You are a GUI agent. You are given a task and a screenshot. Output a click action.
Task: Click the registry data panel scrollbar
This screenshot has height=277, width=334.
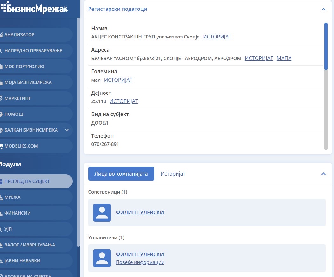coord(326,86)
